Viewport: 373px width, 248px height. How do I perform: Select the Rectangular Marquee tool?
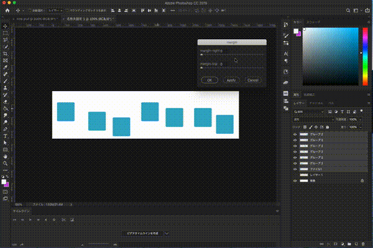(5, 33)
